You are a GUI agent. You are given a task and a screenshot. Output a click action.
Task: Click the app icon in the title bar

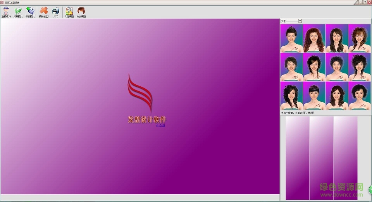tap(2, 2)
